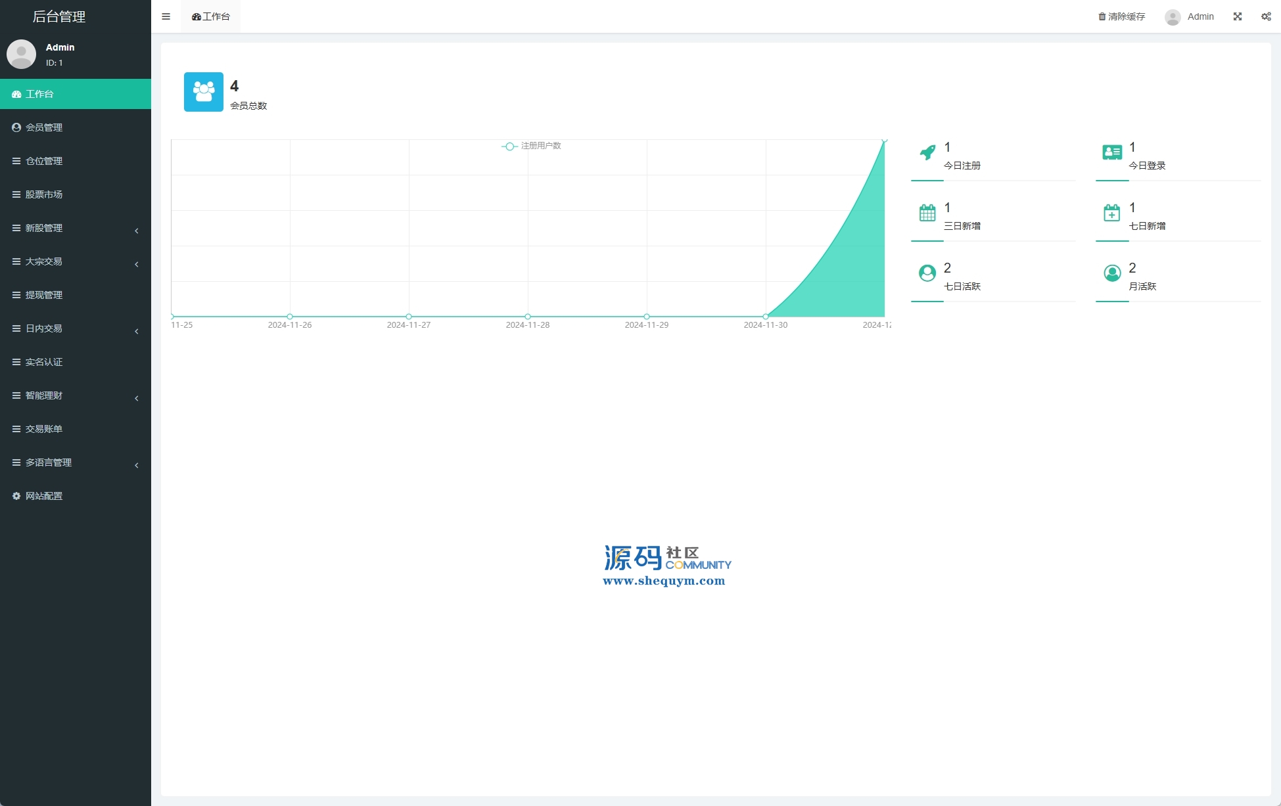The width and height of the screenshot is (1281, 806).
Task: Click the user icon for 七日活跃
Action: pos(927,273)
